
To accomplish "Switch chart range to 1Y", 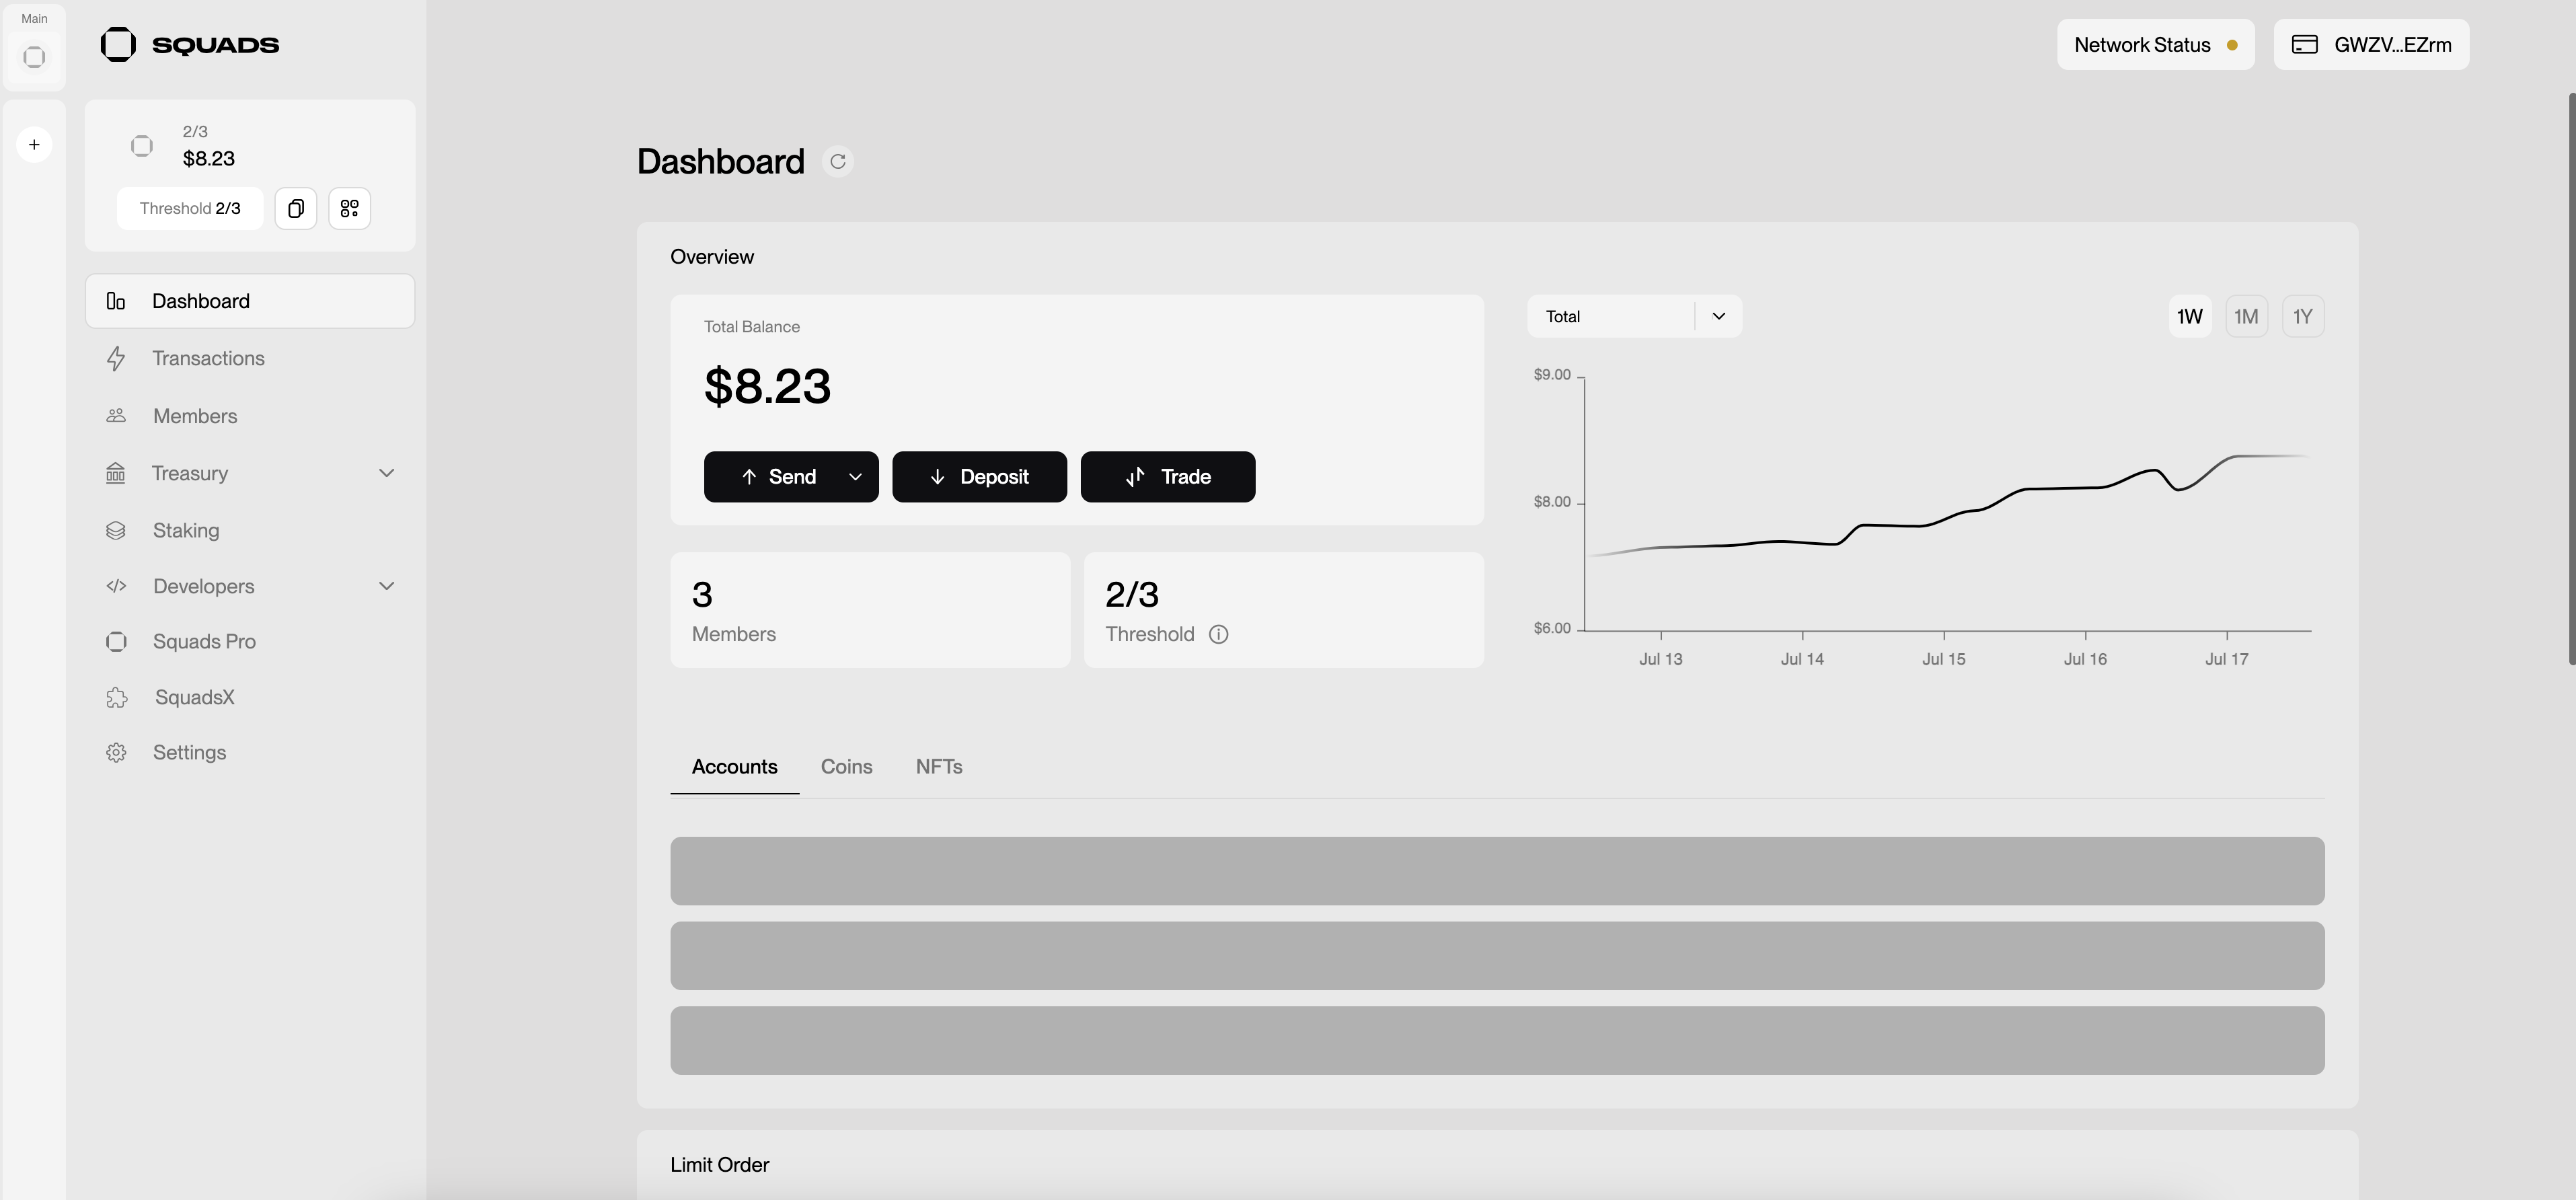I will (x=2302, y=316).
